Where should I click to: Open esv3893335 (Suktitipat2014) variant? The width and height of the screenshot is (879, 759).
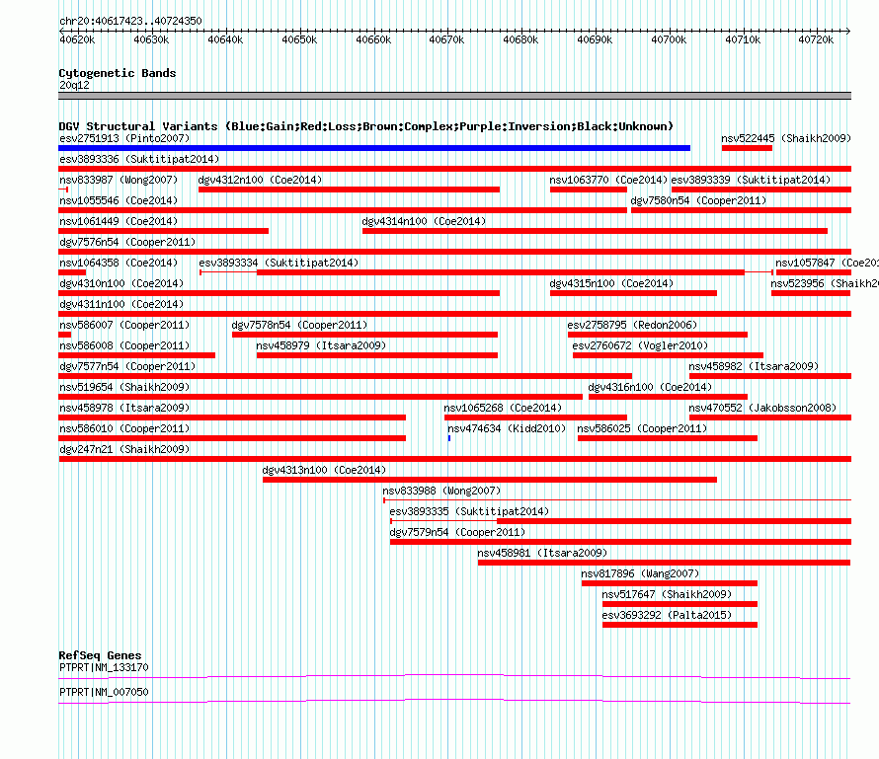(x=469, y=511)
